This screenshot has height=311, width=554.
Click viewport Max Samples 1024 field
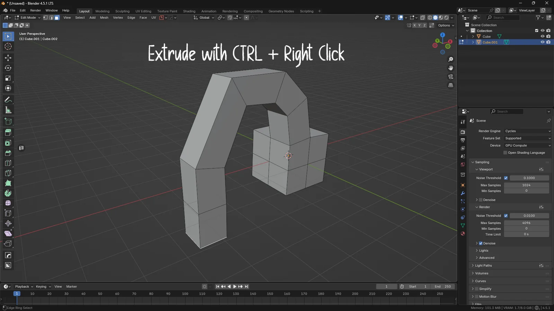pos(526,185)
